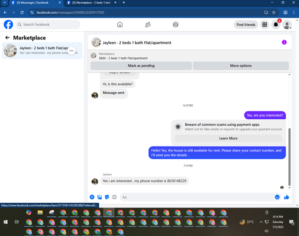Open the Home feed icon
Screen dimensions: 299x236
click(120, 24)
